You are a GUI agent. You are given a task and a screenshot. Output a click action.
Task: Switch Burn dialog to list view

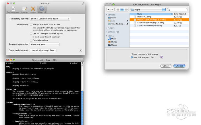122,9
